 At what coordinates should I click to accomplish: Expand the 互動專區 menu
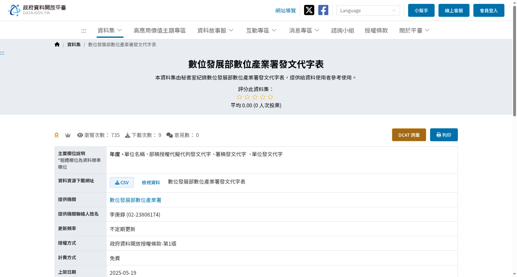pyautogui.click(x=261, y=30)
